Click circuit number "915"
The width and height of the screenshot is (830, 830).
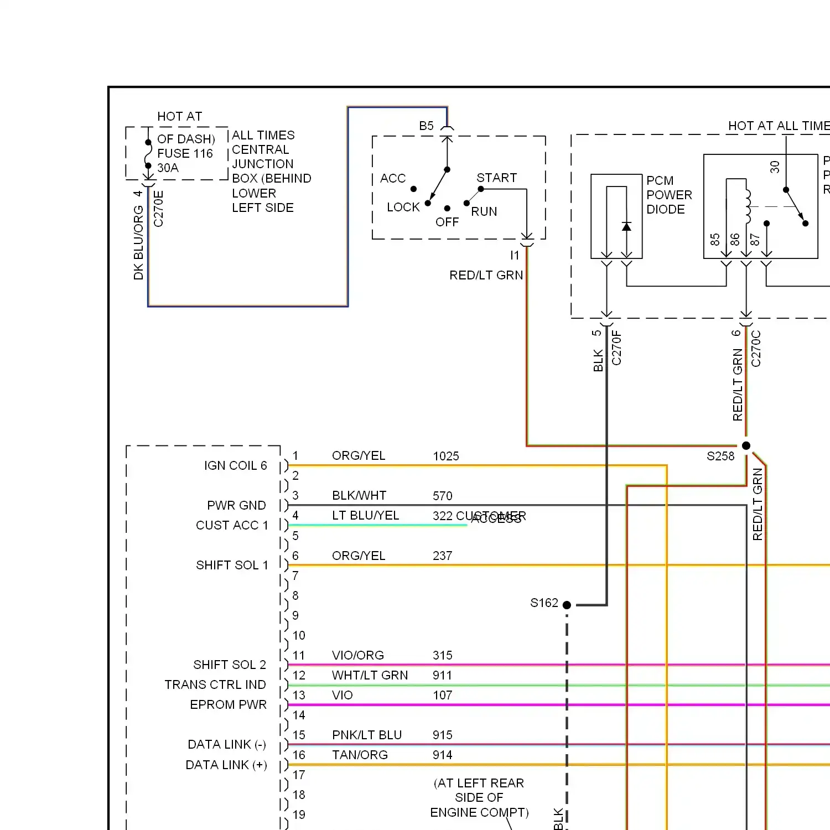click(443, 735)
